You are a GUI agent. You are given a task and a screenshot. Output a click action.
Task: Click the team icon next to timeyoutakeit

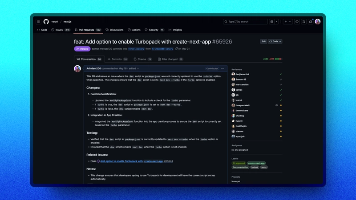click(276, 105)
